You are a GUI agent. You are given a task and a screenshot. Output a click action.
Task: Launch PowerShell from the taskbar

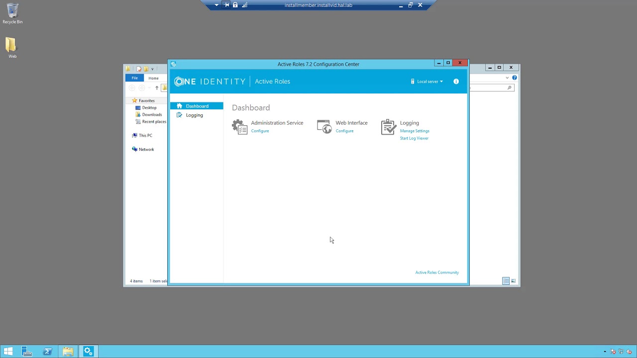(x=48, y=352)
